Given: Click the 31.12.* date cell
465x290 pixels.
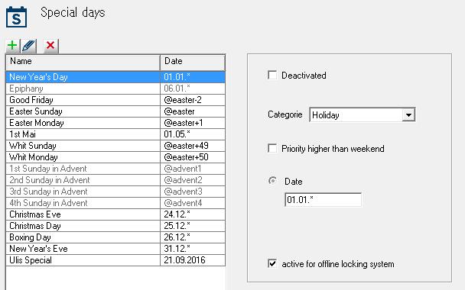Looking at the screenshot, I should pos(193,249).
